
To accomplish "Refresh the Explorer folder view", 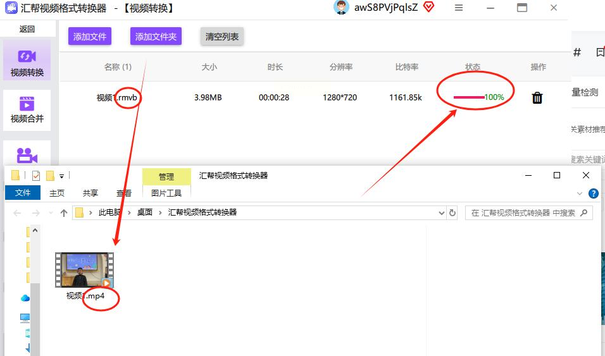I will click(452, 213).
